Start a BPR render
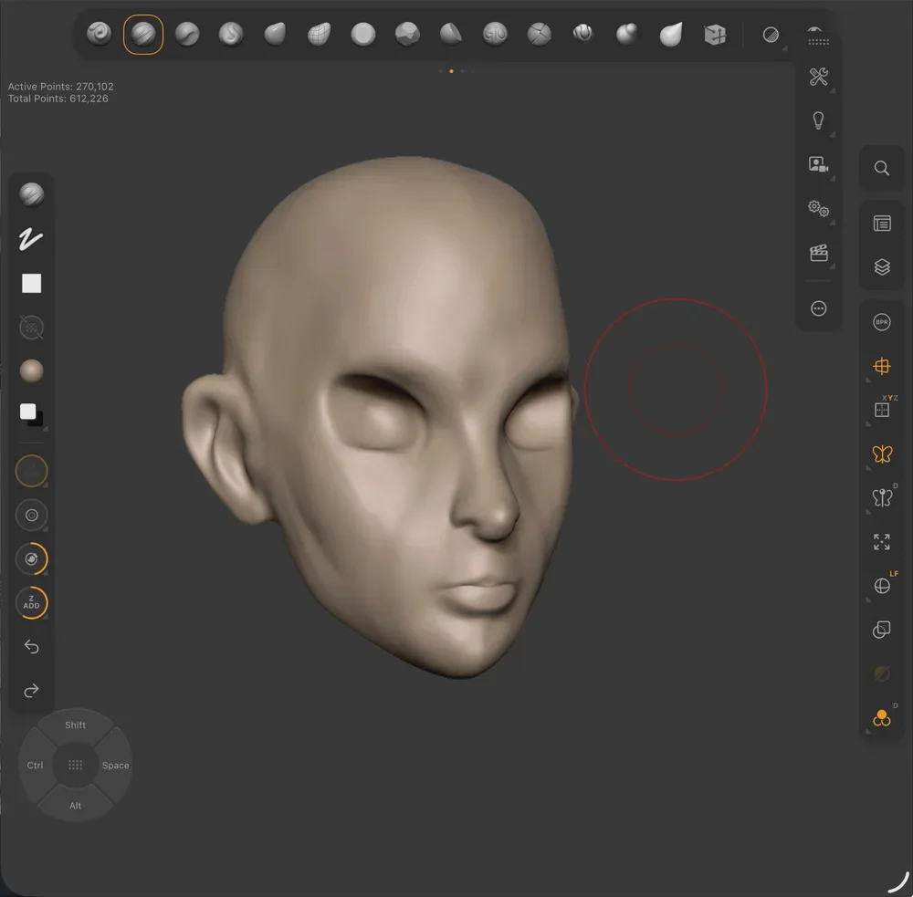 pyautogui.click(x=882, y=322)
